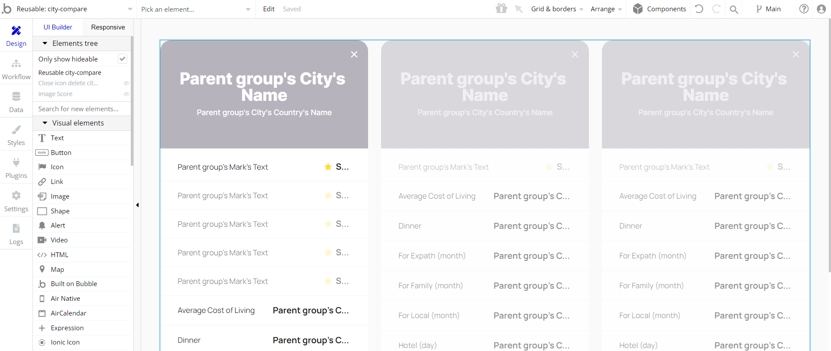Click the Components button
This screenshot has width=831, height=351.
660,9
